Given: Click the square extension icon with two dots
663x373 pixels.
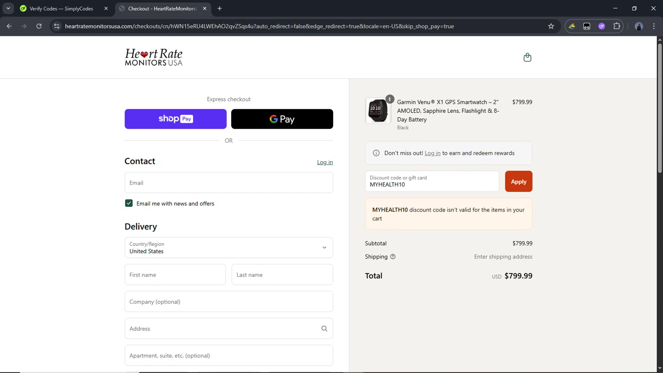Looking at the screenshot, I should (587, 26).
